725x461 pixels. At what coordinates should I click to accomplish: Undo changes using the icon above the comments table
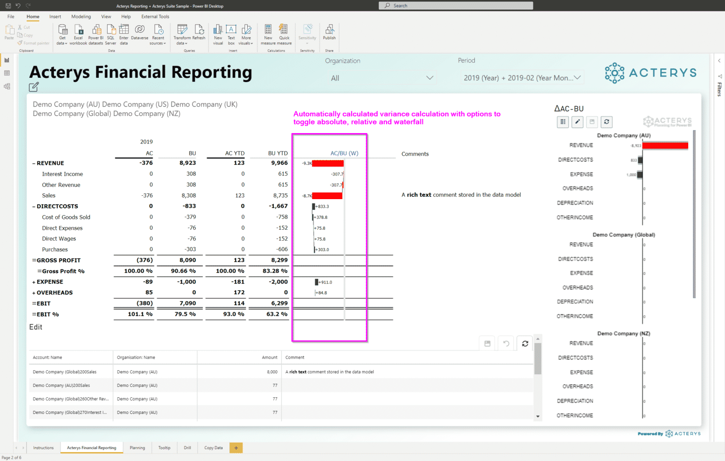[x=506, y=343]
